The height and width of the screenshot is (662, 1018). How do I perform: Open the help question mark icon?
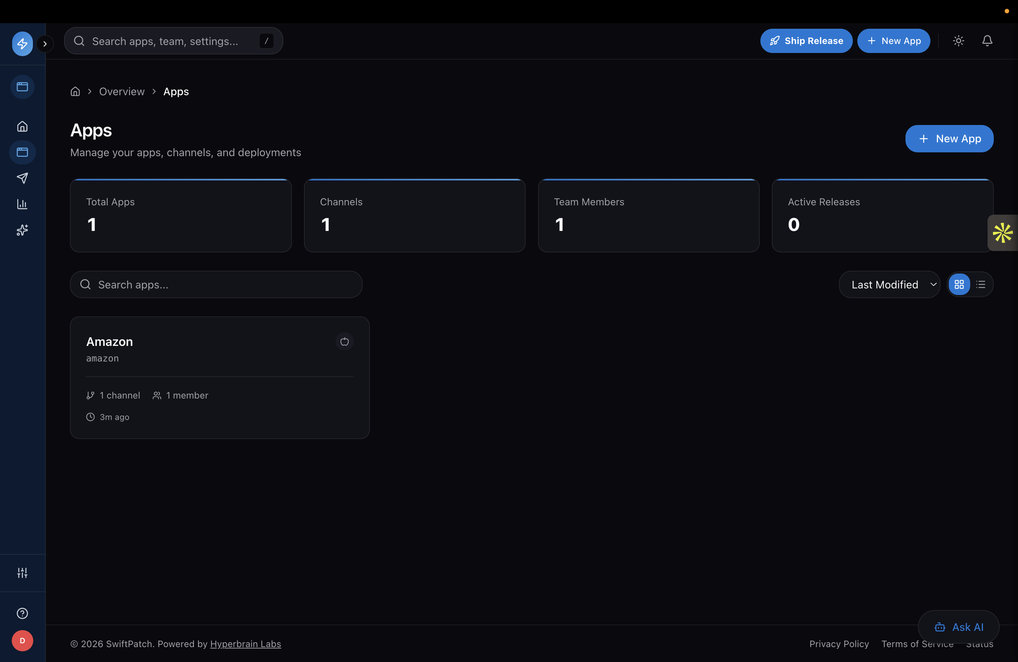click(22, 613)
